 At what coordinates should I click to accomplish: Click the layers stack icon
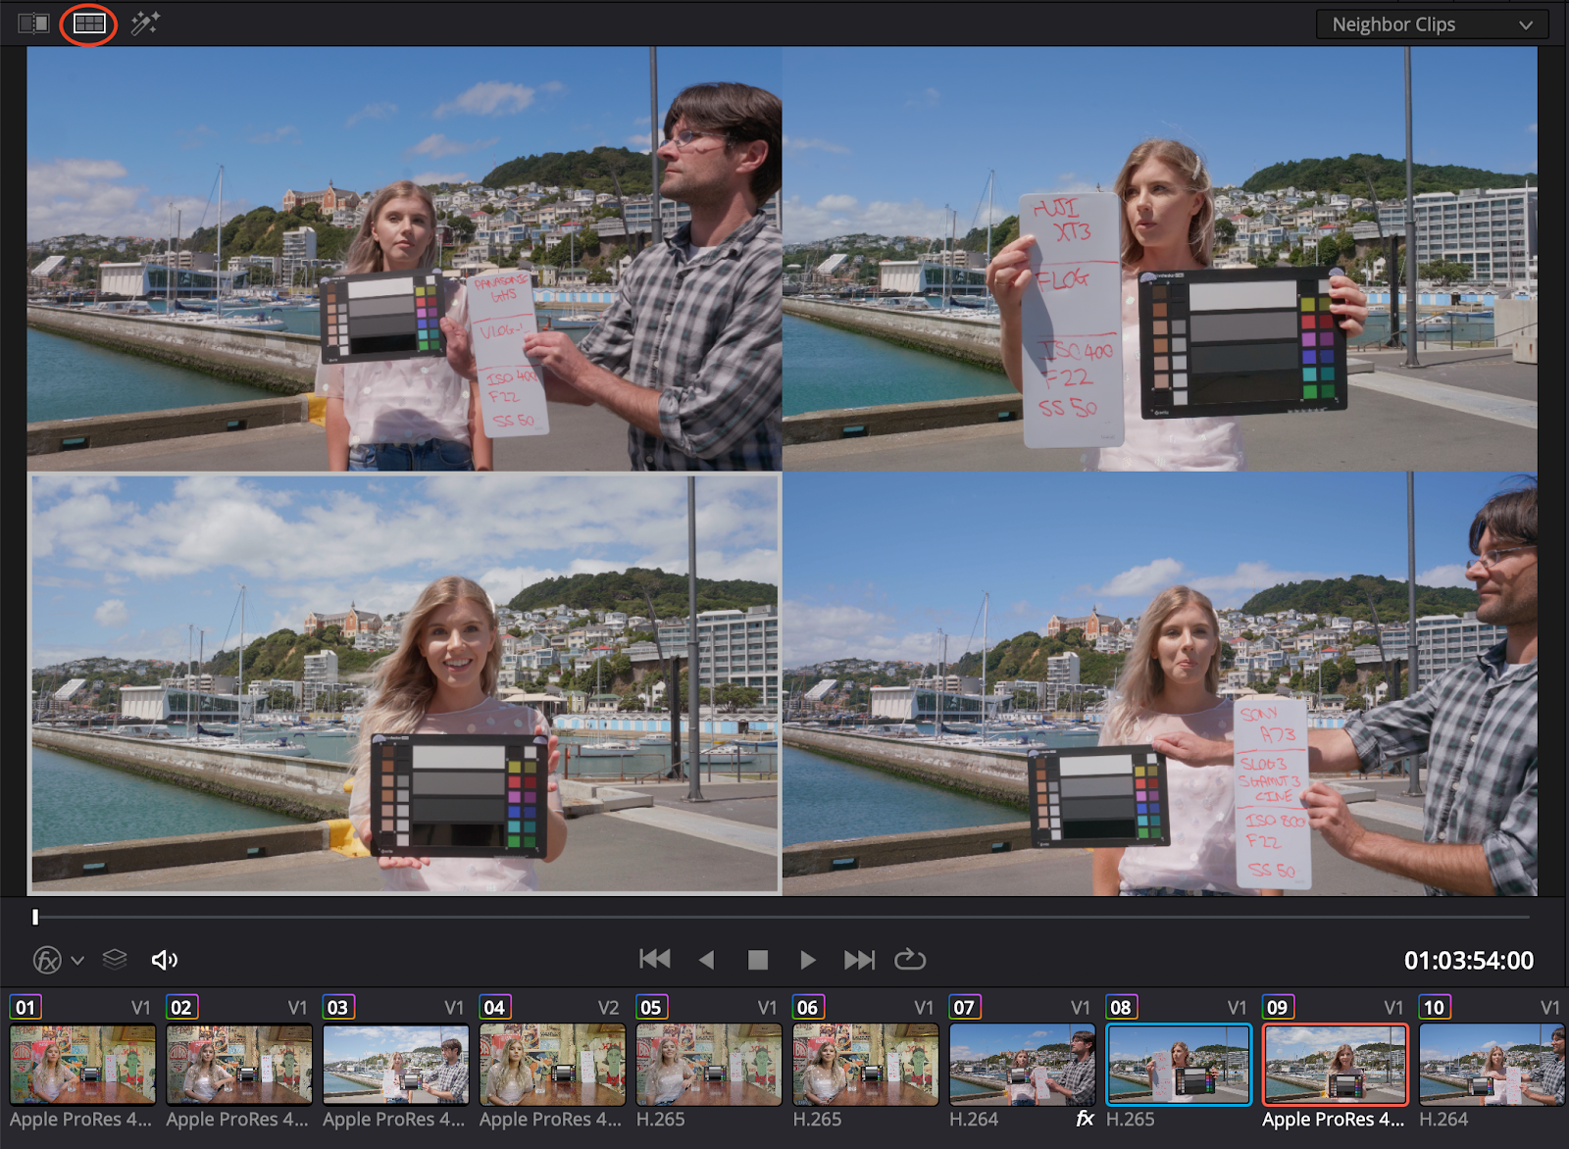click(115, 960)
